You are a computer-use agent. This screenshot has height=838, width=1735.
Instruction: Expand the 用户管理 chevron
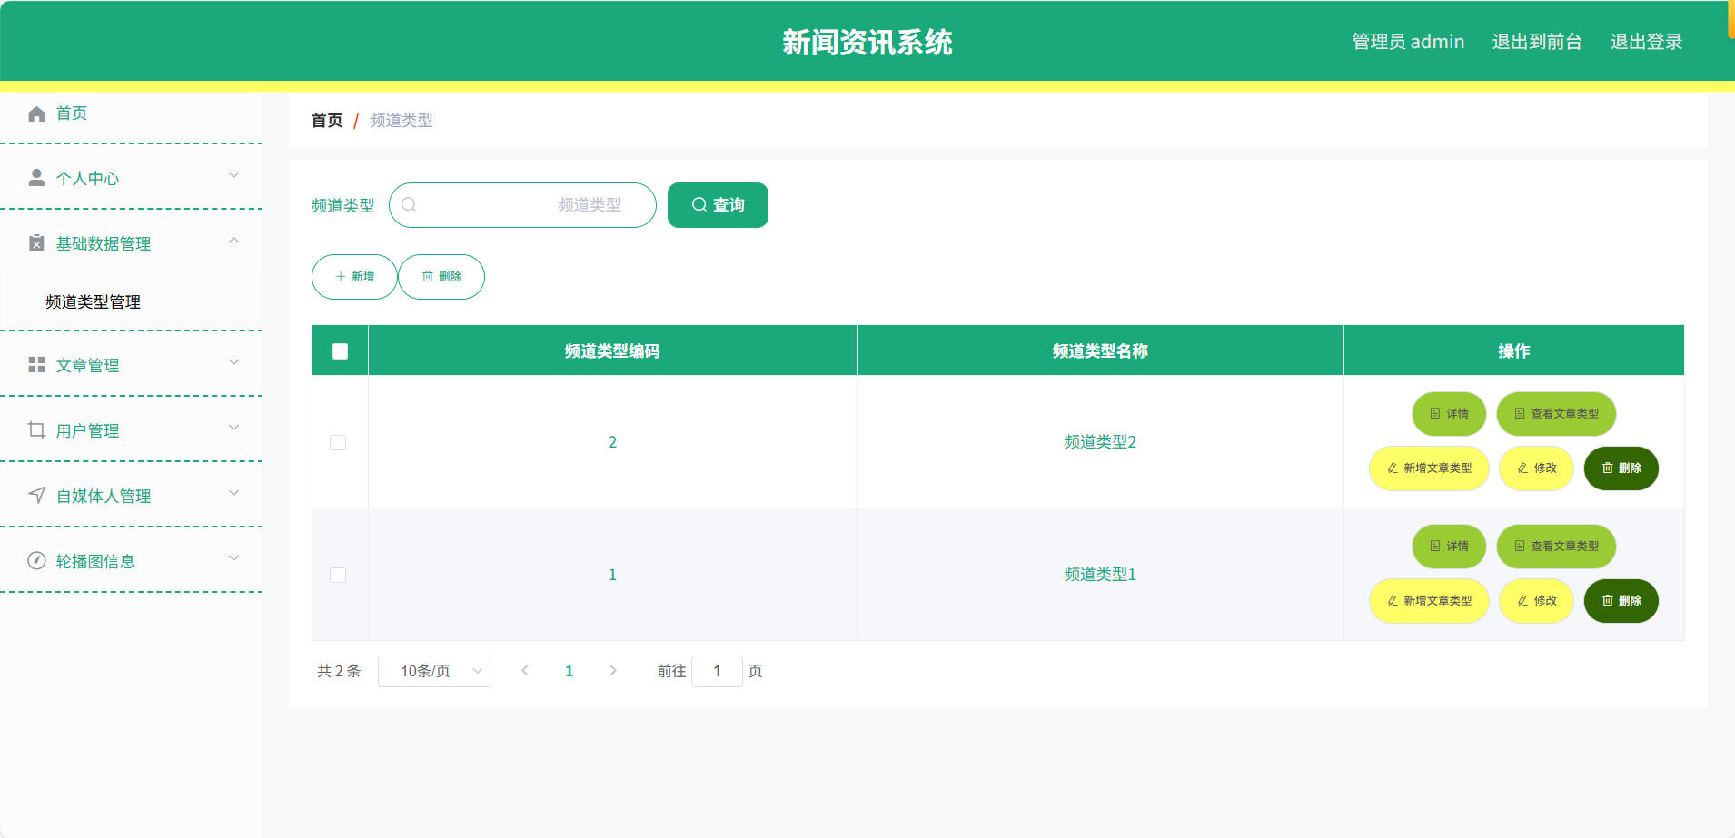point(233,429)
